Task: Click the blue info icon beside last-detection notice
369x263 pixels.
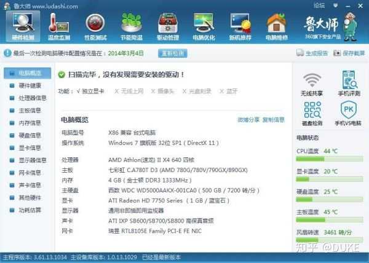Action: tap(7, 53)
